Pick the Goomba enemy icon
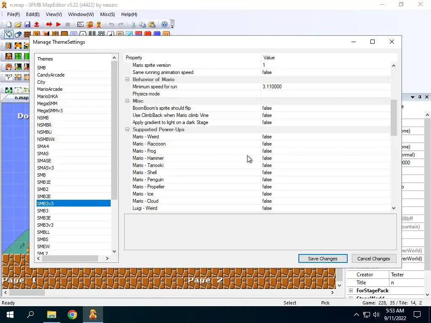The height and width of the screenshot is (323, 431). (x=9, y=67)
